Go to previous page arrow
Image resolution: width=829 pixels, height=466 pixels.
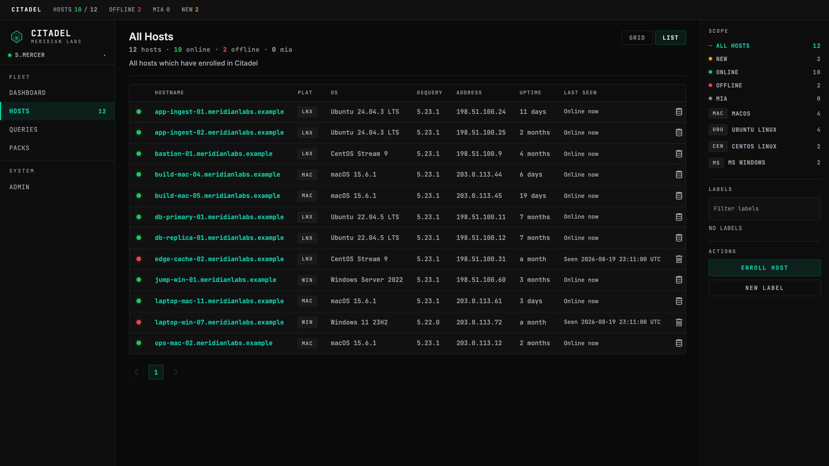coord(136,372)
